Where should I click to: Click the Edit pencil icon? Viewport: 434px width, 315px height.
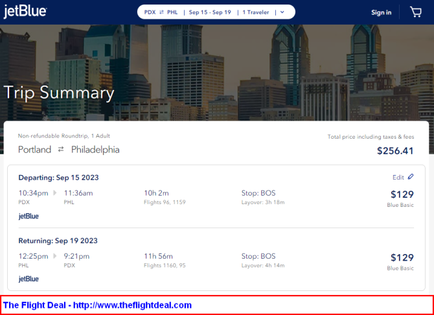pos(411,177)
